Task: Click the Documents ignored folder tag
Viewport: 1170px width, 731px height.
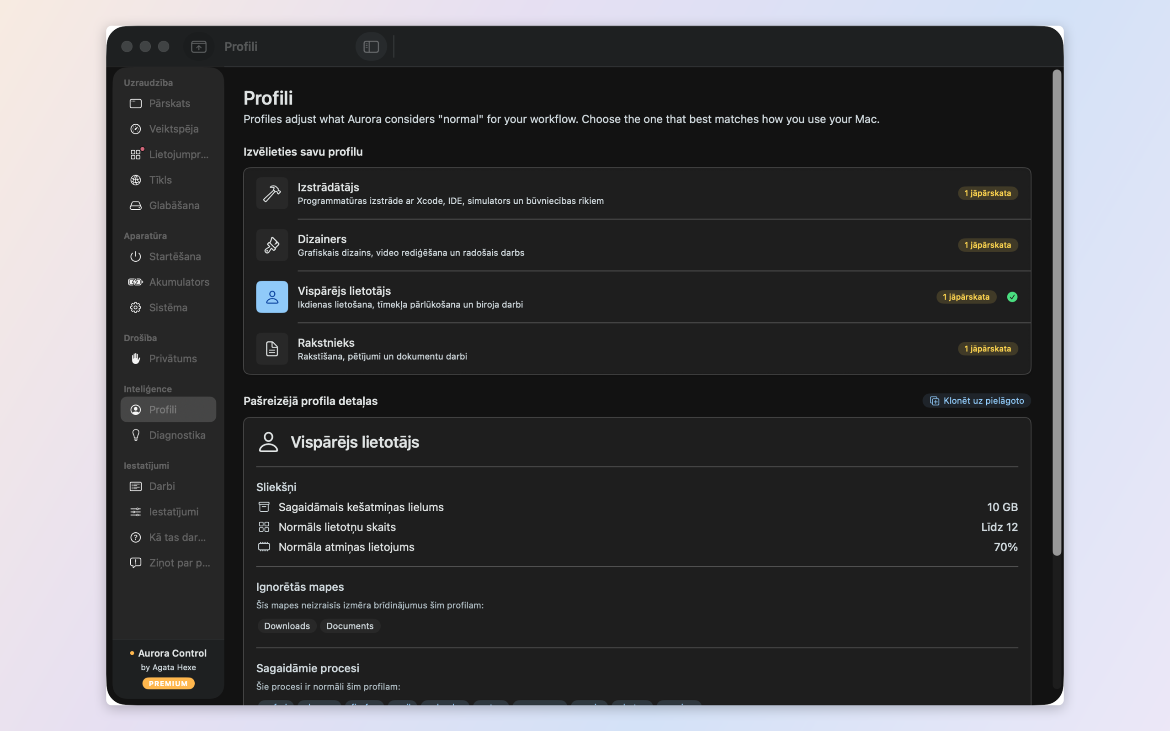Action: tap(350, 626)
